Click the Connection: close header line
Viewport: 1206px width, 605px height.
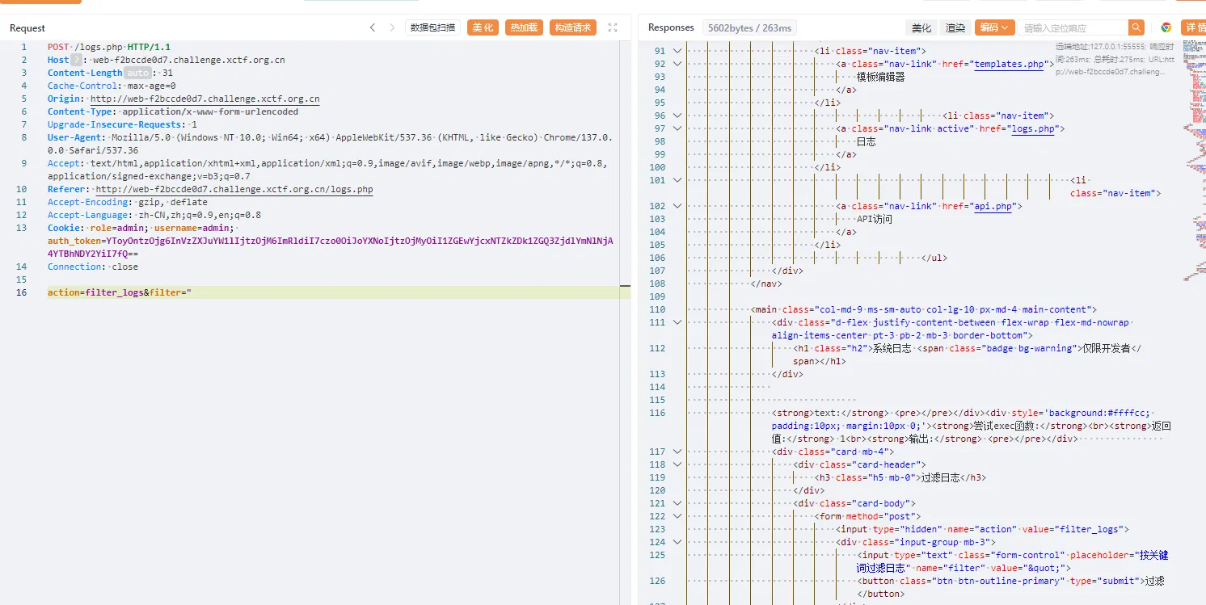(x=93, y=267)
